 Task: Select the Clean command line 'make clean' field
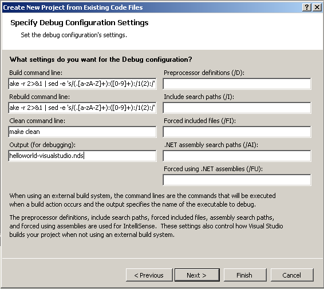coord(82,132)
